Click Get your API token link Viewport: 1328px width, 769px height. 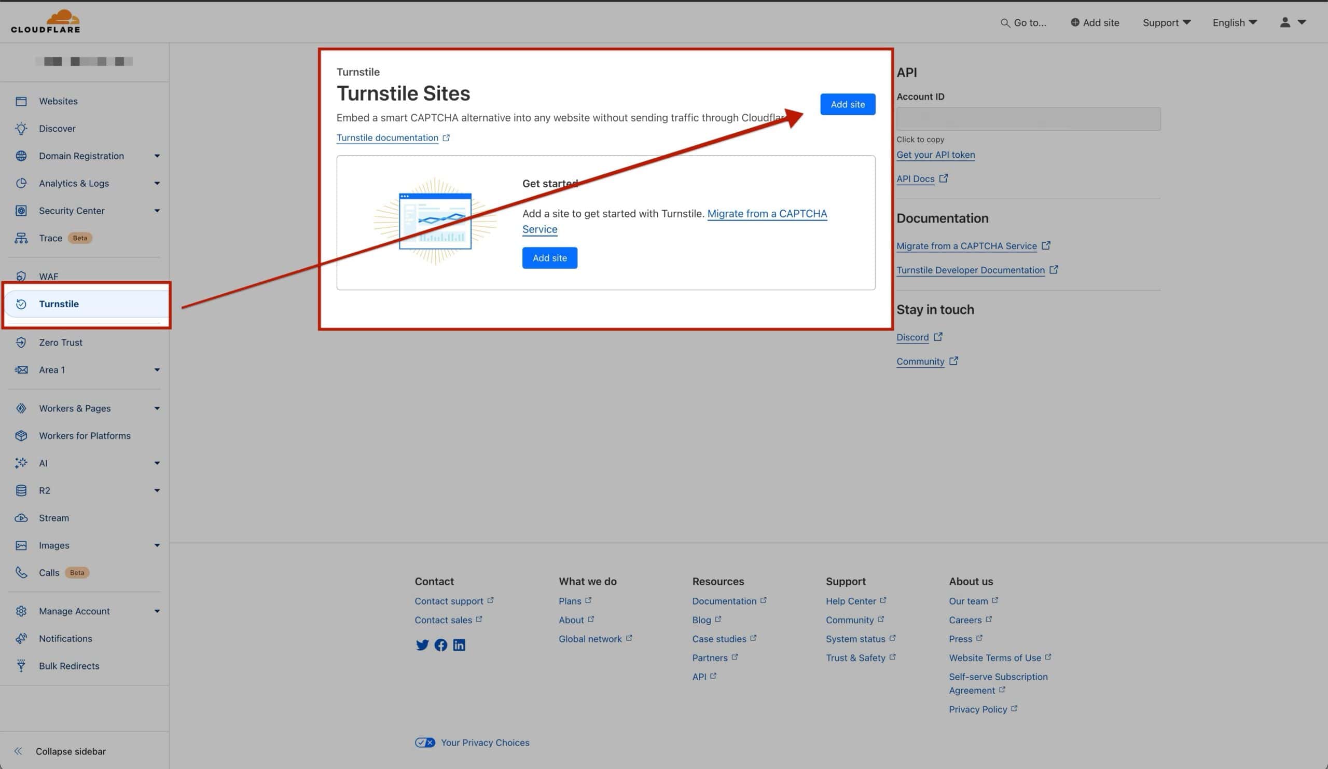click(x=935, y=155)
